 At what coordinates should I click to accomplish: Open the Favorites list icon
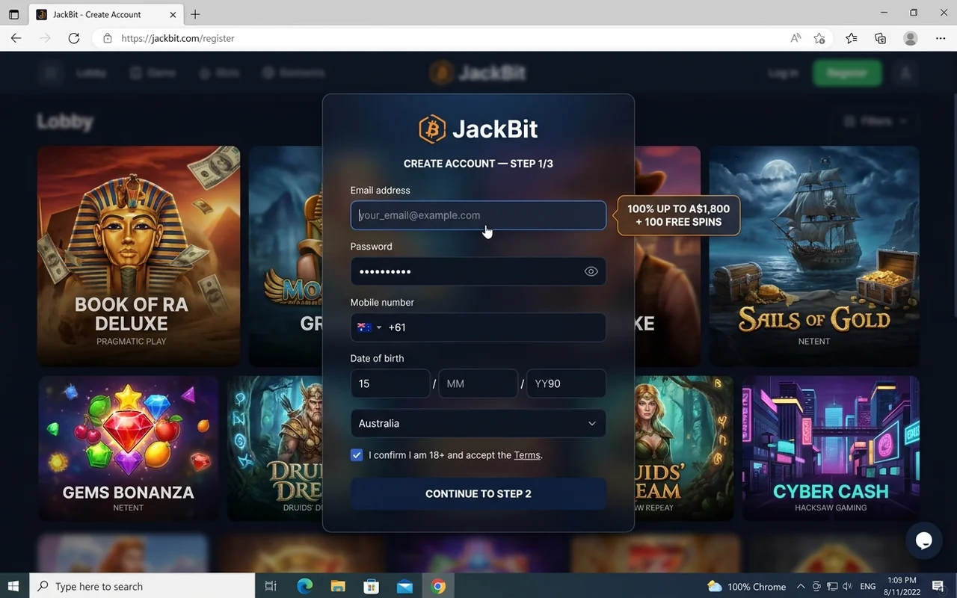[x=852, y=38]
